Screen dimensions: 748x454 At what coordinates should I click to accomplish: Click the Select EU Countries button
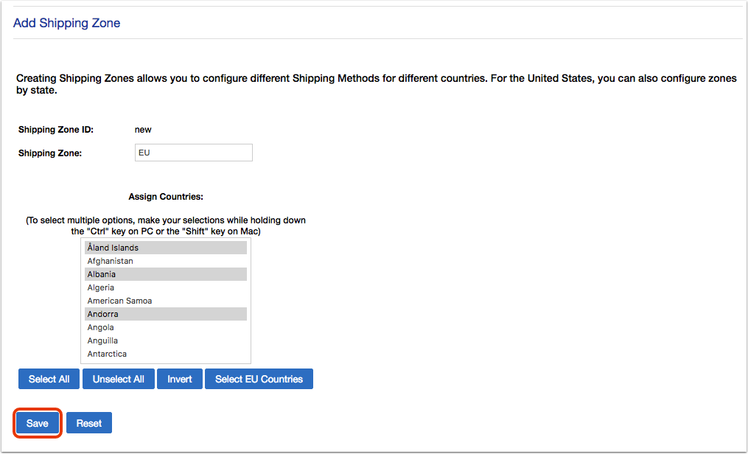tap(259, 379)
